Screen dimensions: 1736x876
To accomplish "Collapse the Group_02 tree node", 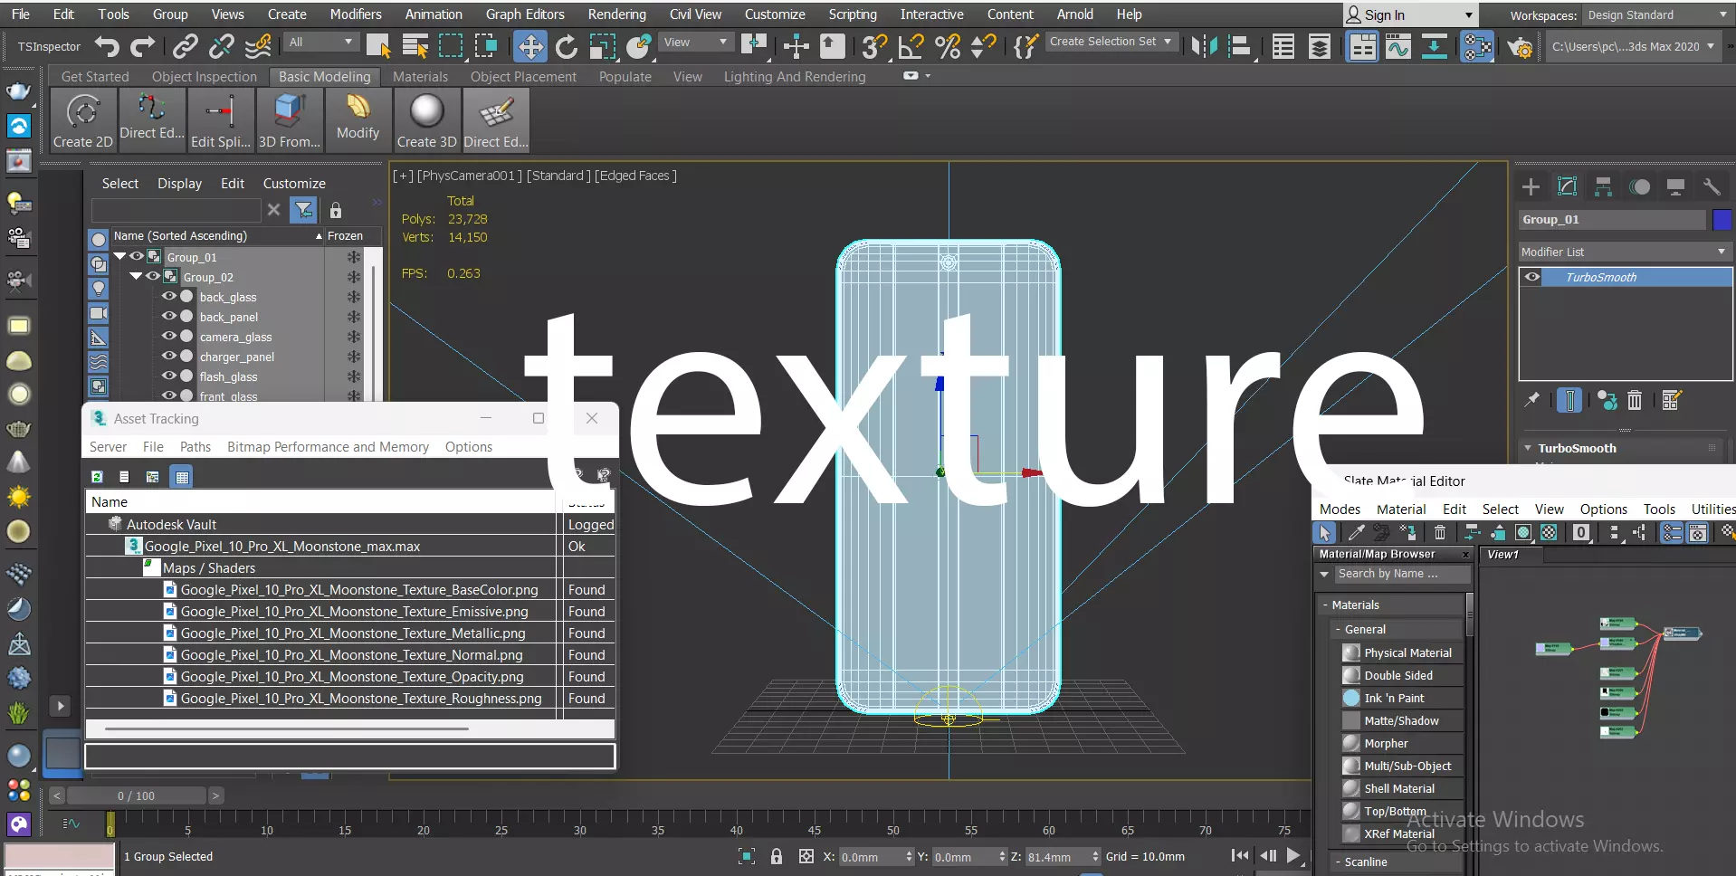I will [x=136, y=276].
